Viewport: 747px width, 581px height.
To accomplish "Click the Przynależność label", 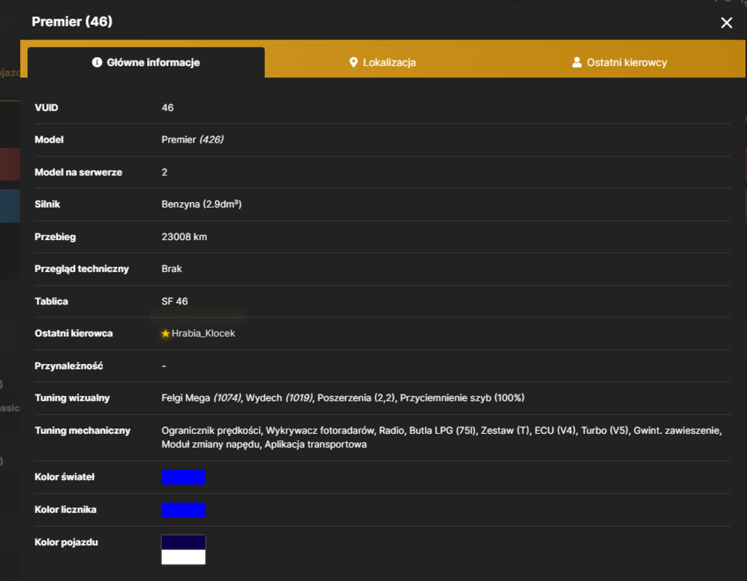I will [69, 366].
